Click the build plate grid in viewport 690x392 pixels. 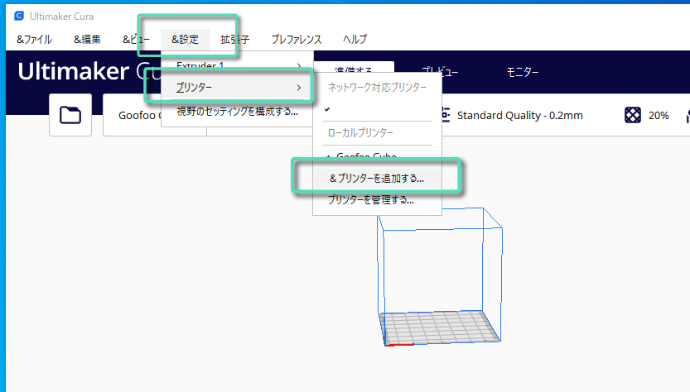(440, 327)
